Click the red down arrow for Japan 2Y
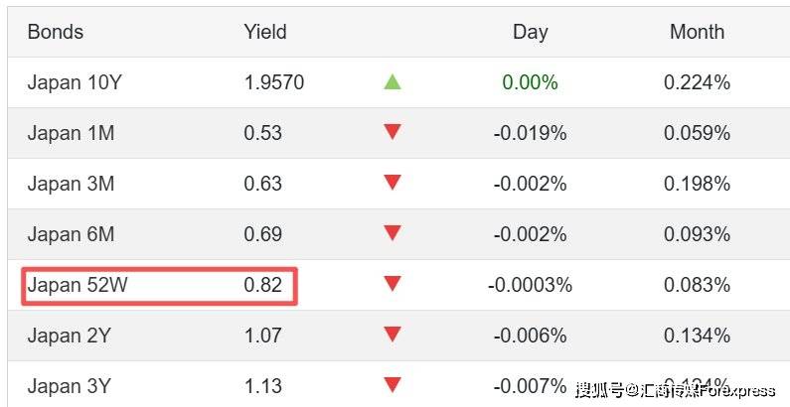The width and height of the screenshot is (790, 407). pyautogui.click(x=393, y=335)
